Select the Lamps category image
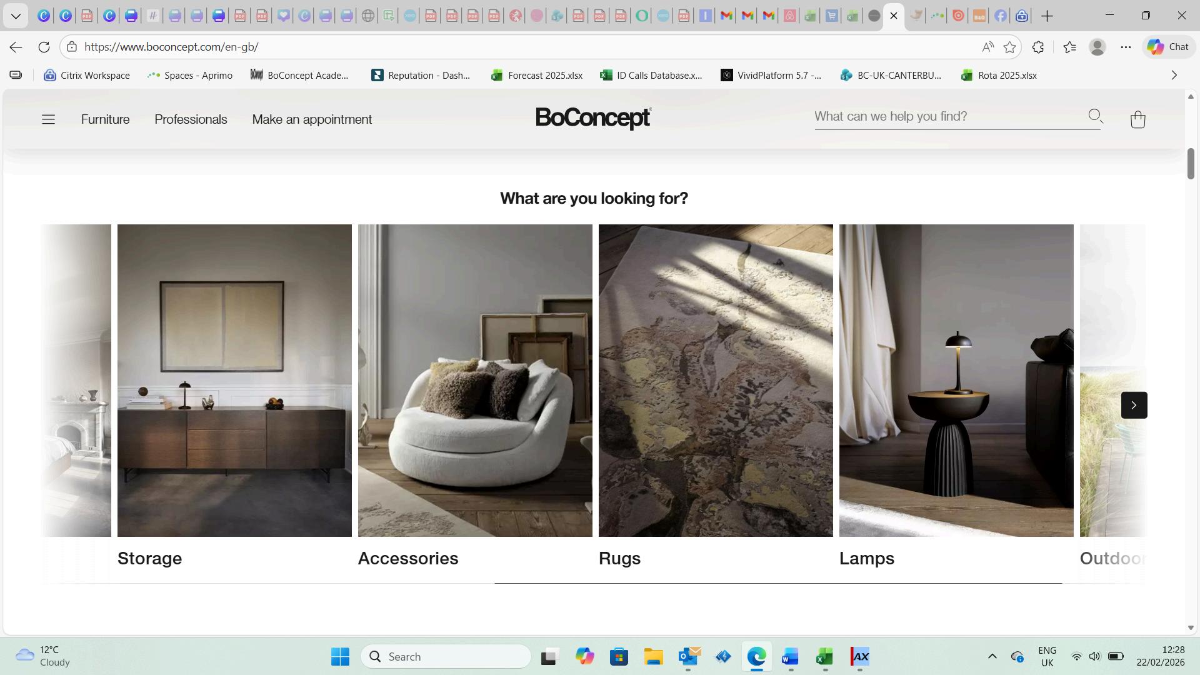1200x675 pixels. [956, 380]
